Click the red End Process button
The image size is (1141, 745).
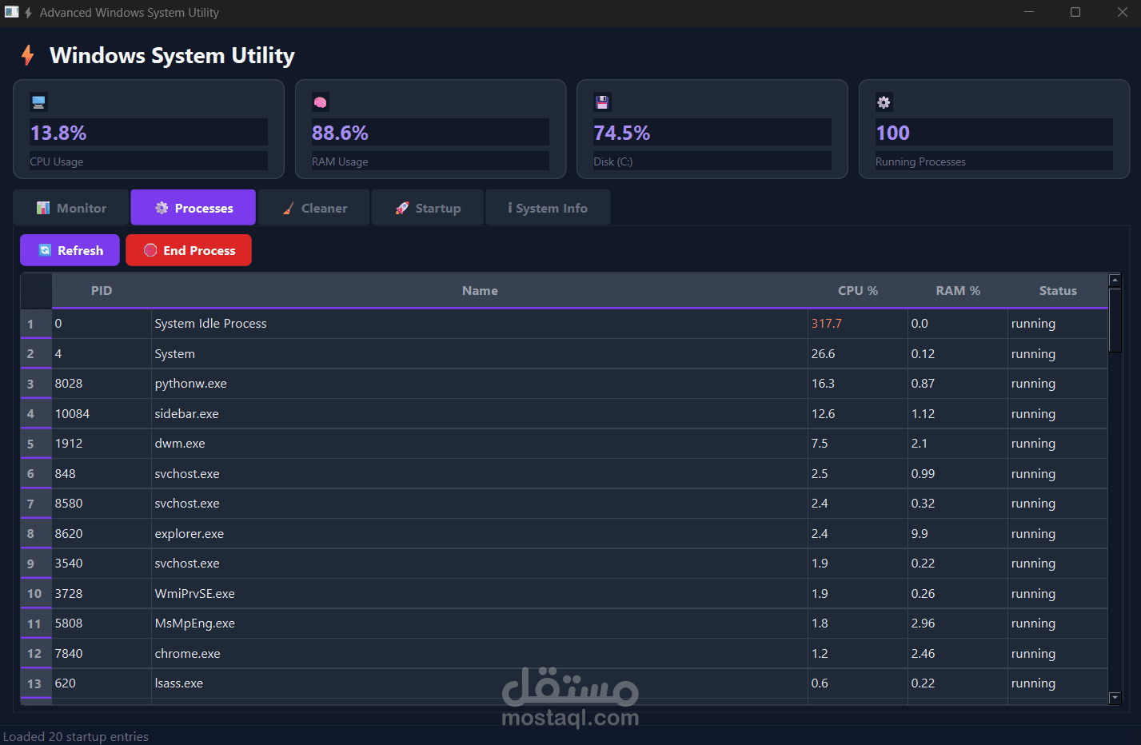point(189,250)
